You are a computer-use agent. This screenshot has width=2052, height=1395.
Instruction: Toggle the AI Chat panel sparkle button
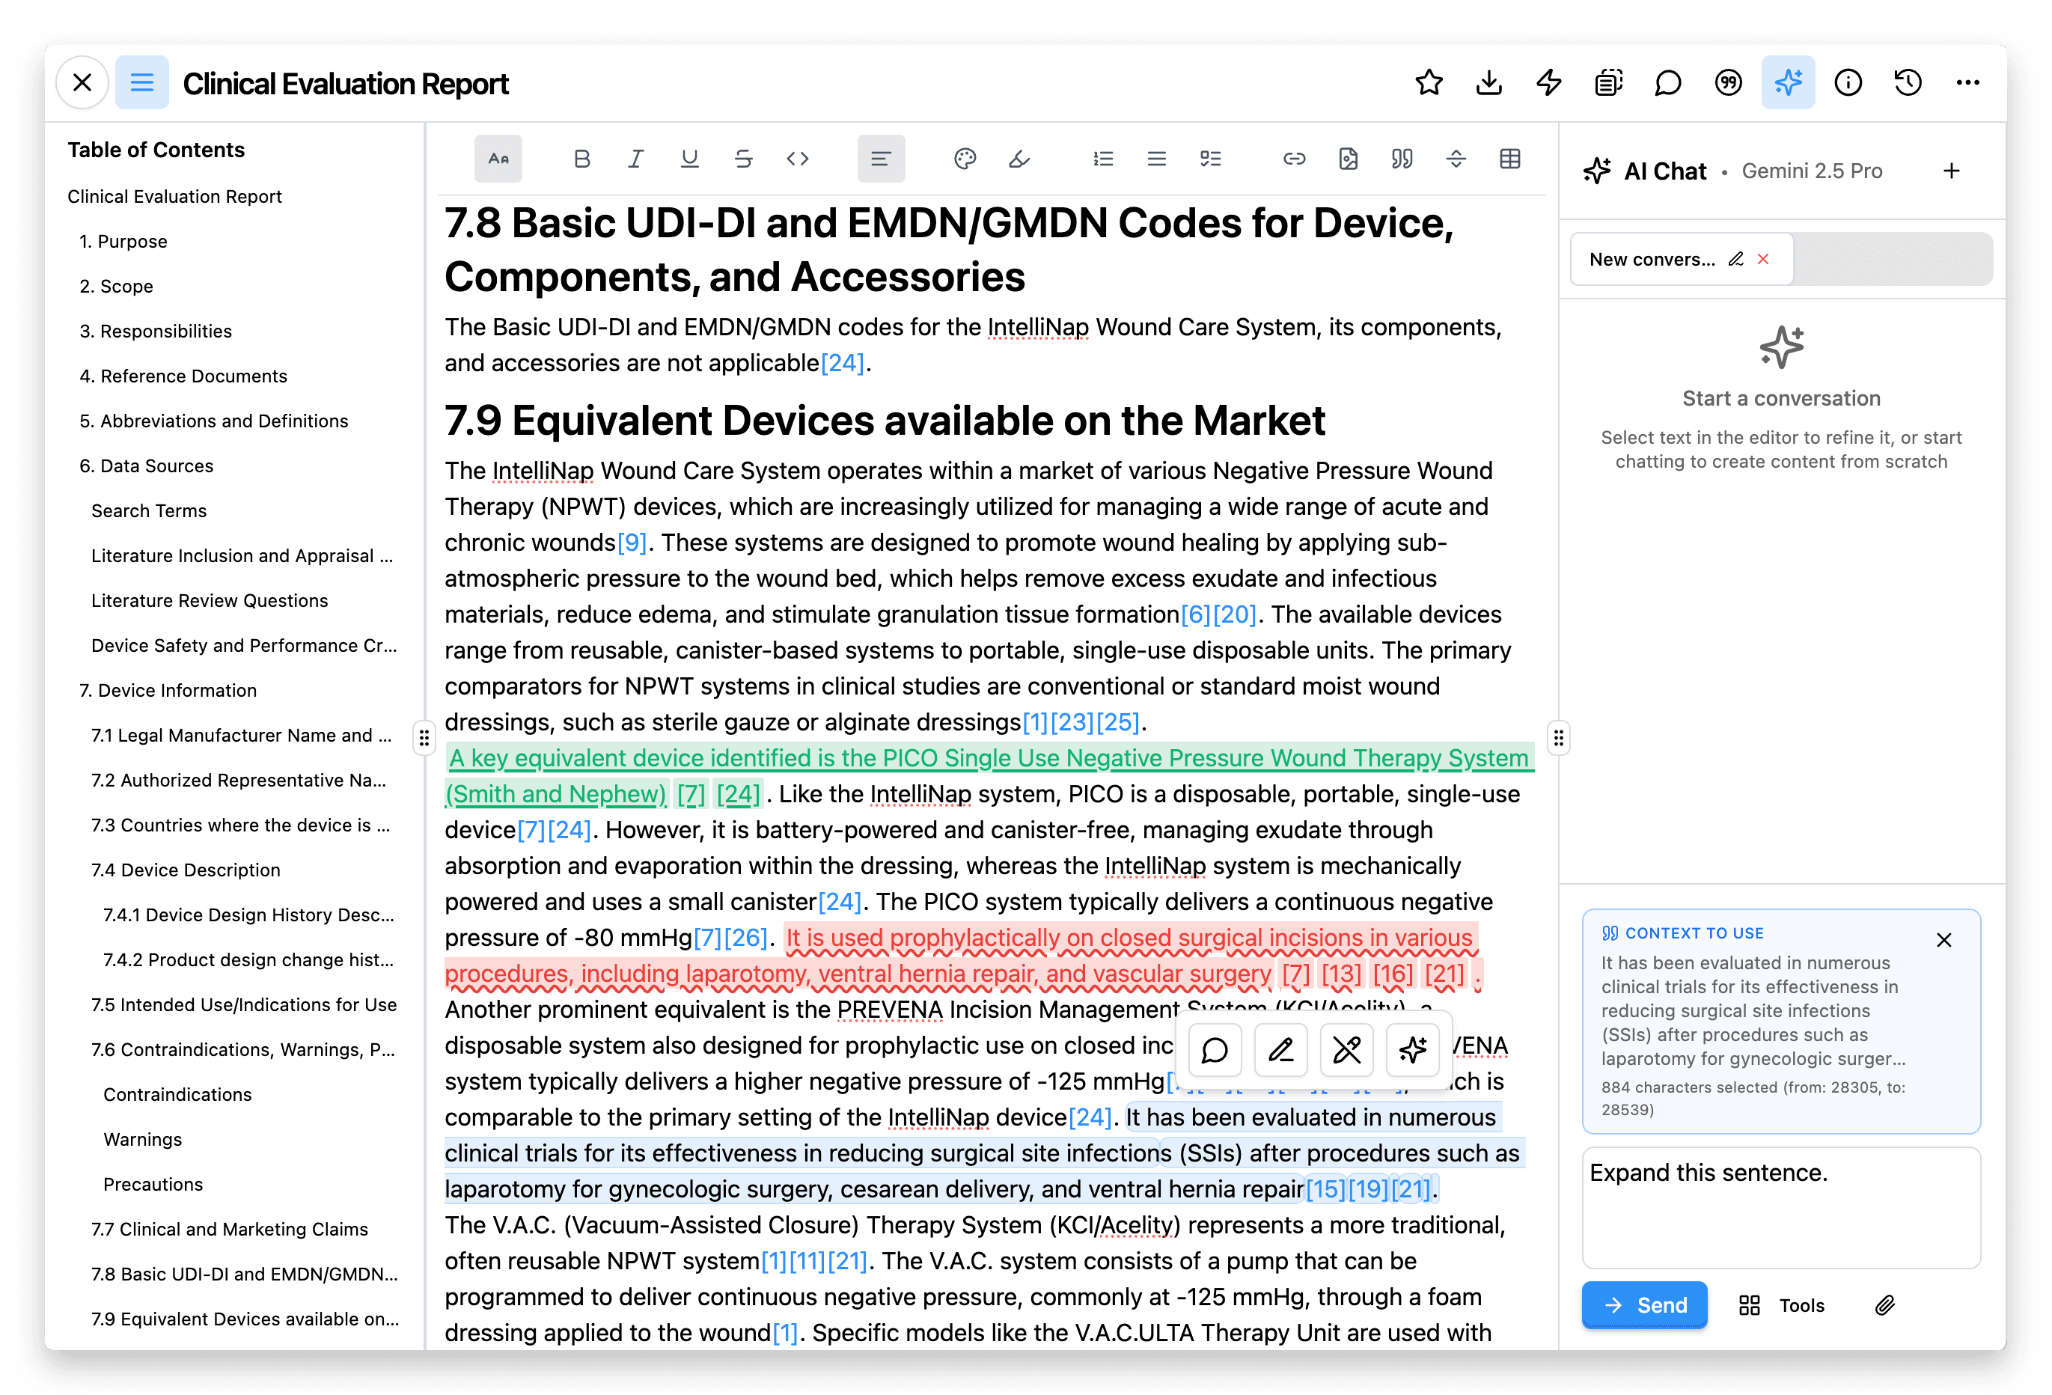click(x=1788, y=83)
